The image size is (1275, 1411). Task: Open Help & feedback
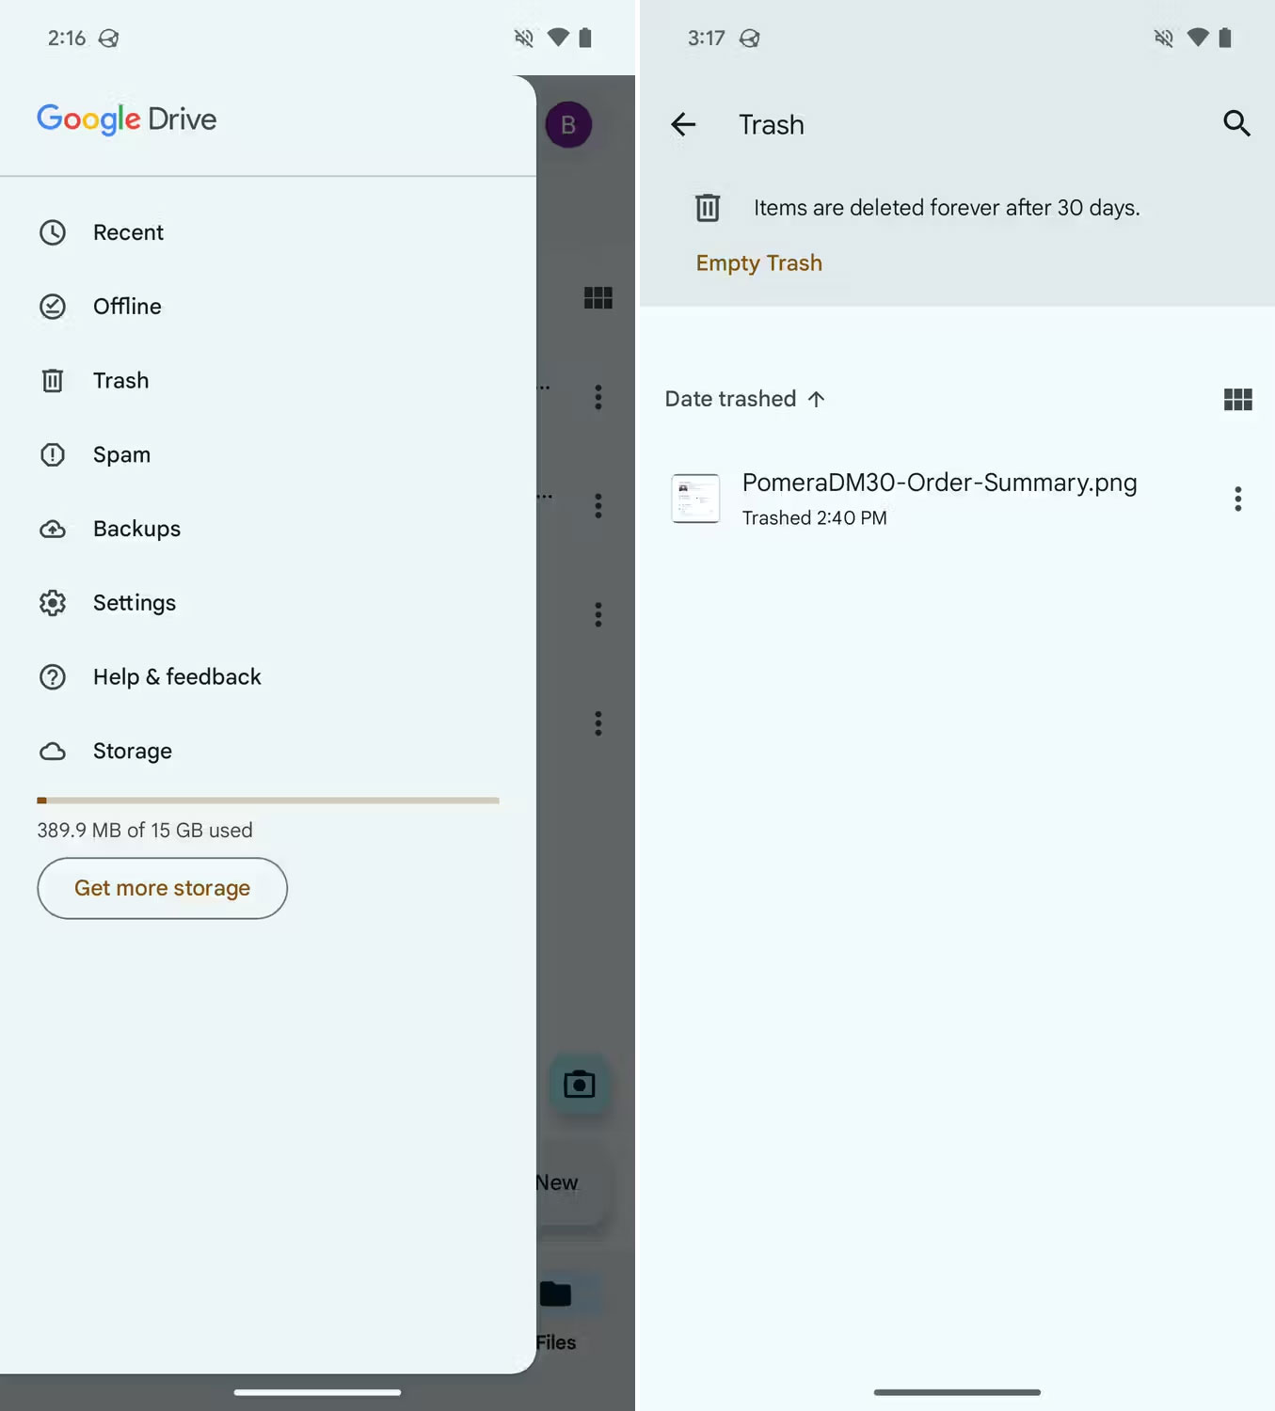pos(177,676)
